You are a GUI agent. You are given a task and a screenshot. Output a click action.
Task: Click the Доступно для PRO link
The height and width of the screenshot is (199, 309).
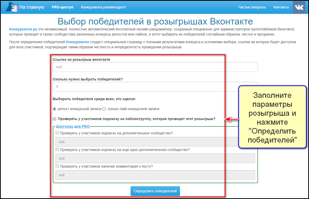[x=73, y=126]
